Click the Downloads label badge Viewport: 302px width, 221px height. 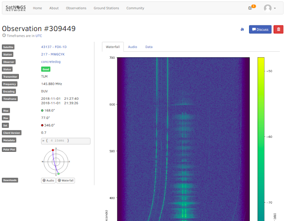[10, 180]
